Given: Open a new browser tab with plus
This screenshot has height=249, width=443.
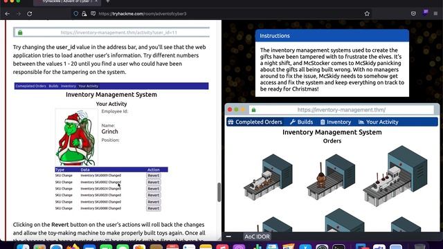Looking at the screenshot, I should 108,1.
